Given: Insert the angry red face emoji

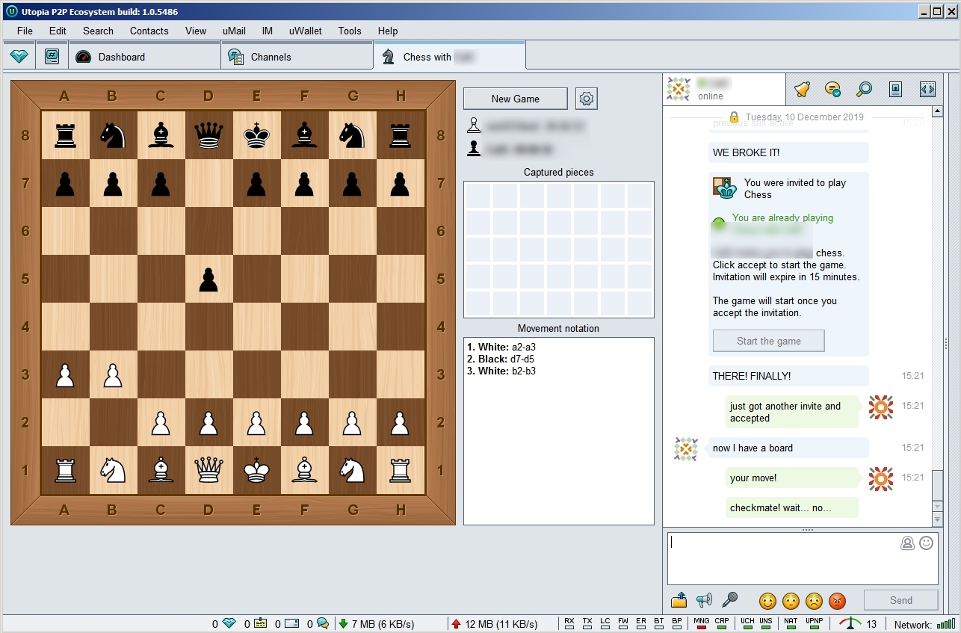Looking at the screenshot, I should (x=837, y=600).
